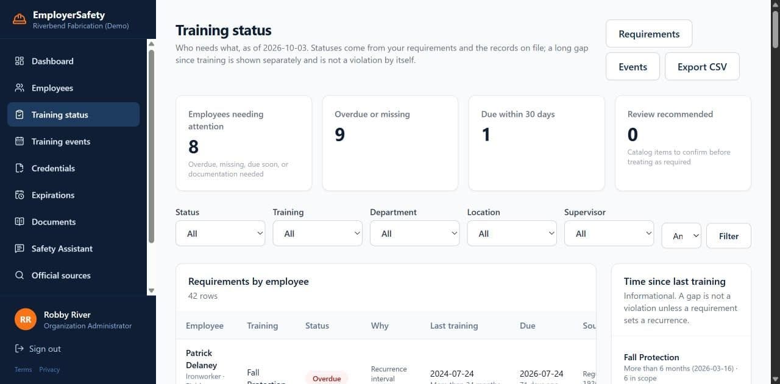Click the Status column header

pyautogui.click(x=317, y=326)
